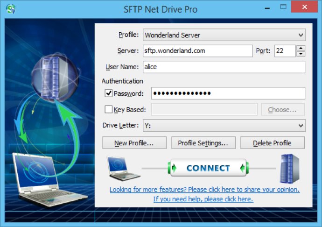Viewport: 322px width, 227px height.
Task: Click the Port field showing 22
Action: tap(285, 51)
